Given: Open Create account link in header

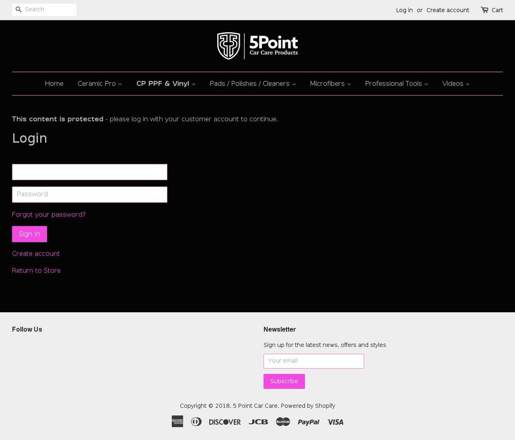Looking at the screenshot, I should [x=447, y=10].
